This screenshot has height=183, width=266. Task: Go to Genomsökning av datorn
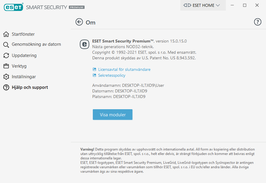tap(36, 44)
